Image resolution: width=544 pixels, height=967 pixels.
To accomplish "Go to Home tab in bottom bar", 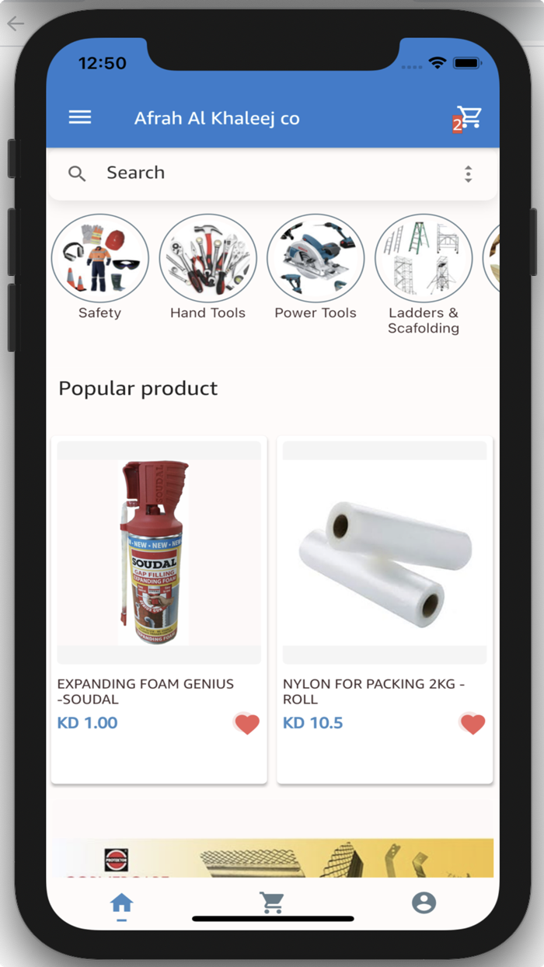I will click(x=121, y=903).
